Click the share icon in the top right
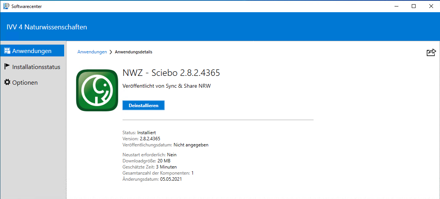 (x=431, y=52)
